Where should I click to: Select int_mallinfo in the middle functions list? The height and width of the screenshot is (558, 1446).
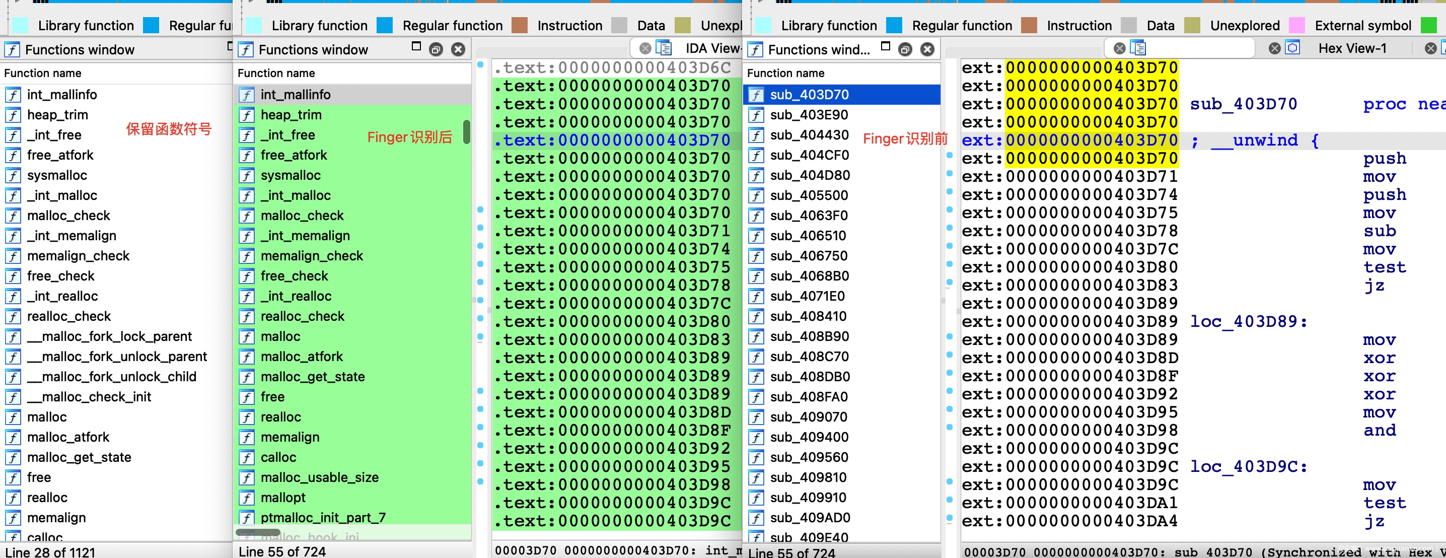pos(295,94)
